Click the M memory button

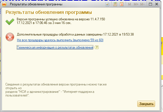tap(129, 4)
